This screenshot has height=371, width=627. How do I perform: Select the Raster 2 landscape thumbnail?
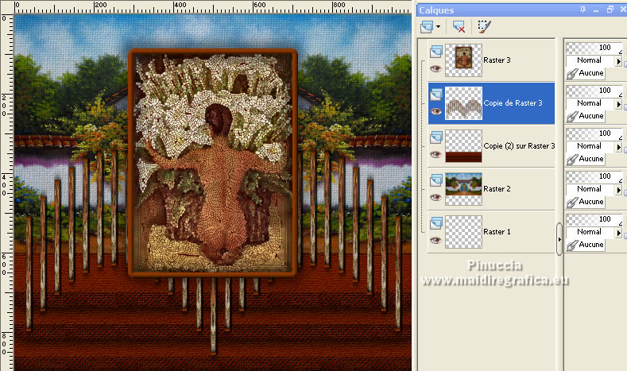pyautogui.click(x=463, y=189)
